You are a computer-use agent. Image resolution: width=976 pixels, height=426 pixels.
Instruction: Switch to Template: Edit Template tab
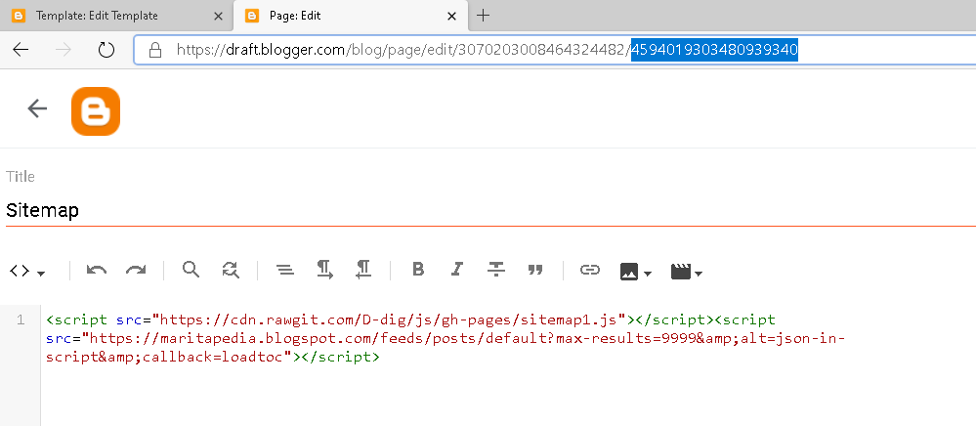click(x=116, y=16)
